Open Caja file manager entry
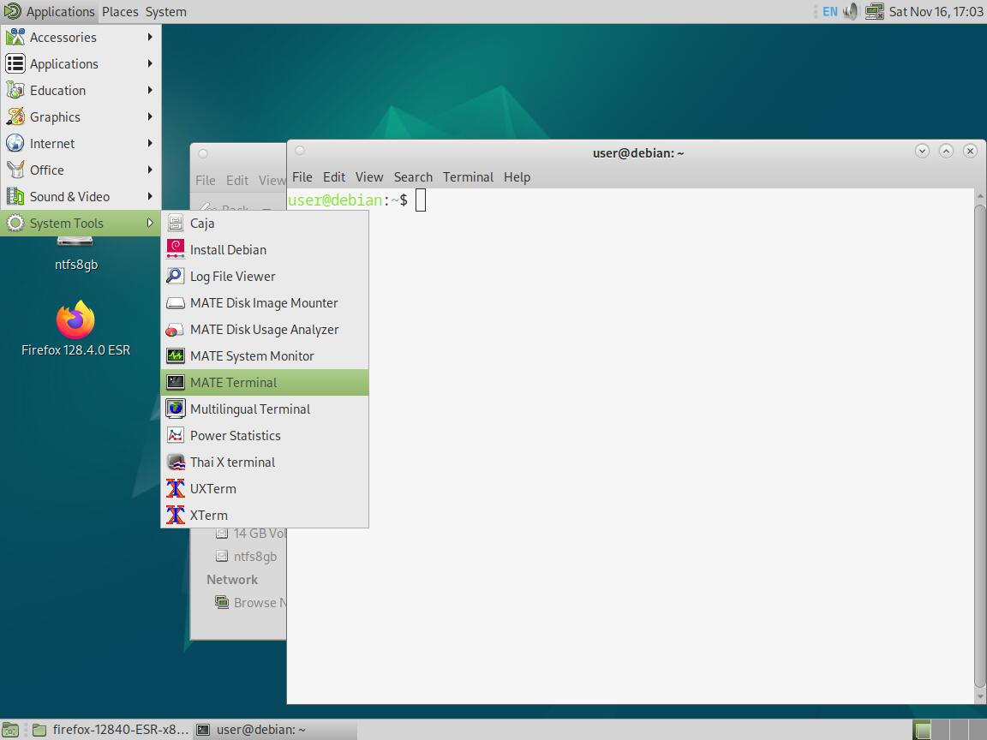Screen dimensions: 987x740 [x=202, y=223]
